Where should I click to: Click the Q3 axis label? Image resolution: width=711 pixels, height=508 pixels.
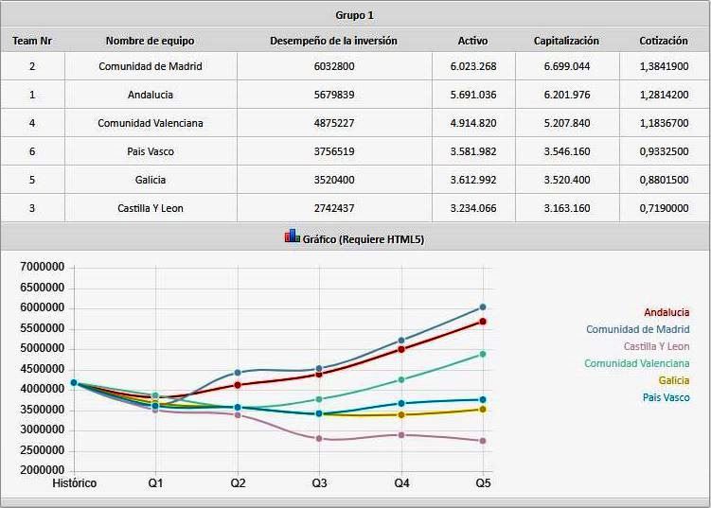(319, 483)
